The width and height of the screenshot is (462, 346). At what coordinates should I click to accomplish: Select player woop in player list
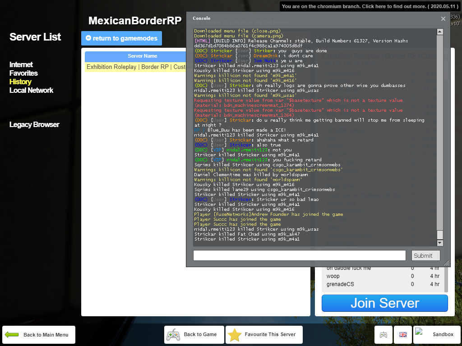(383, 276)
